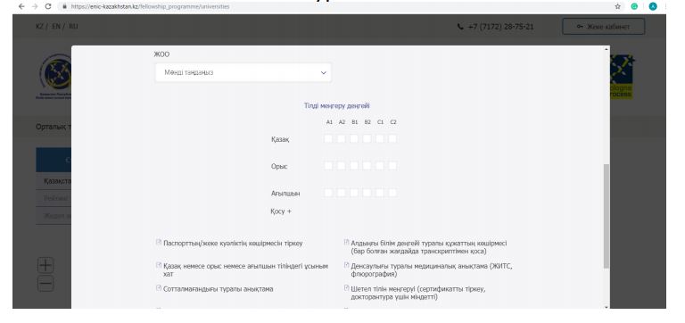This screenshot has width=685, height=323.
Task: Click the phone handset icon
Action: click(x=460, y=27)
